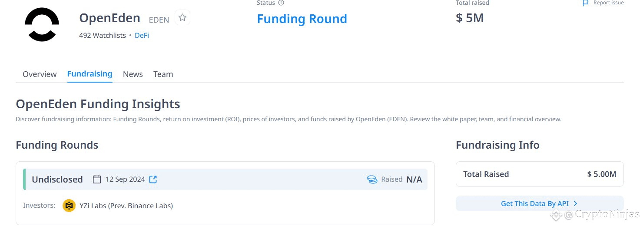Image resolution: width=643 pixels, height=226 pixels.
Task: Go to the Team tab
Action: [163, 74]
